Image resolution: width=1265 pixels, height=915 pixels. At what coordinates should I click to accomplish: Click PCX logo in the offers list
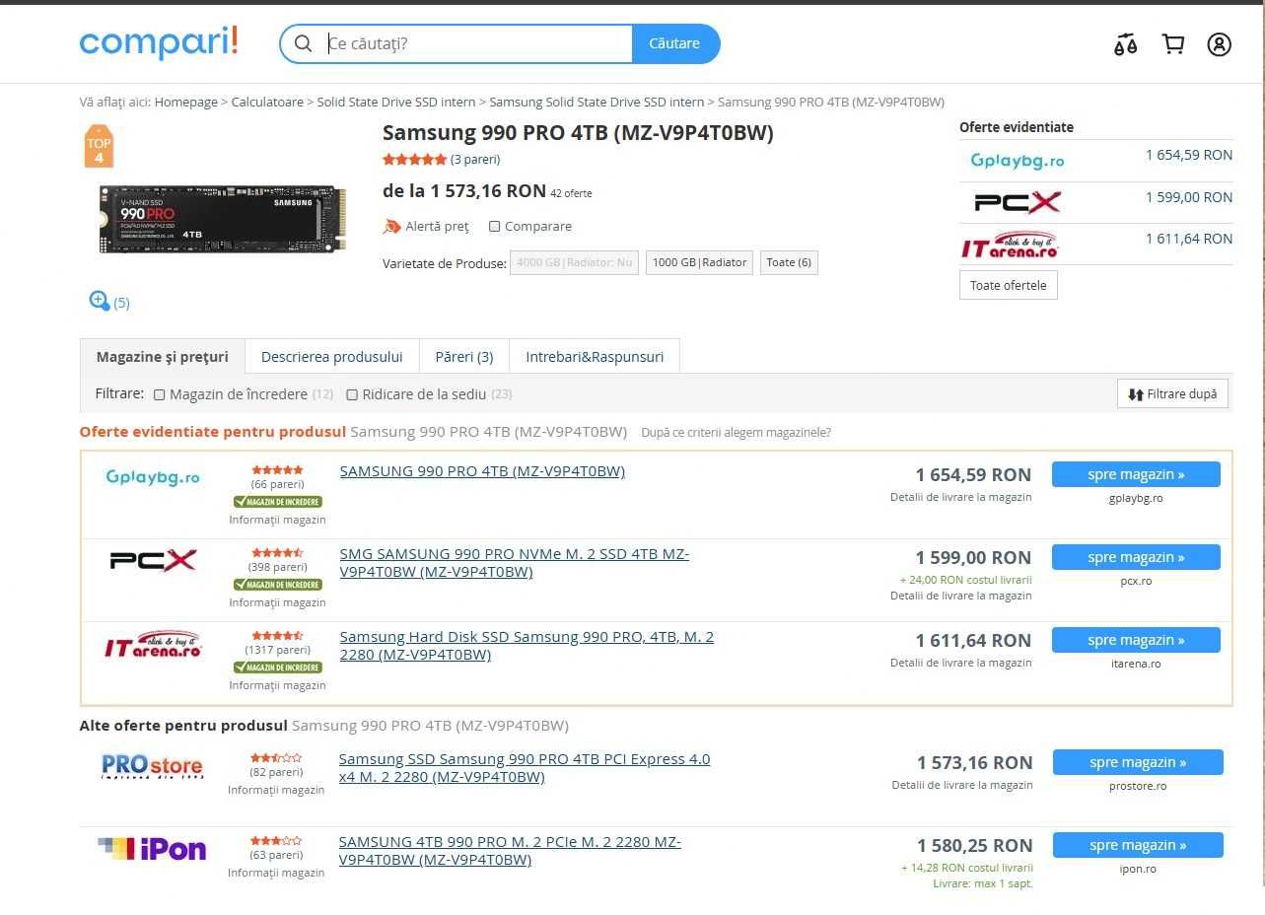[153, 560]
